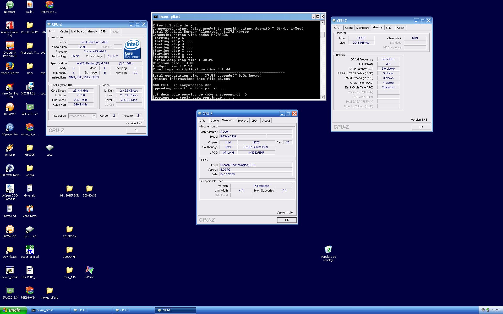The height and width of the screenshot is (314, 503).
Task: Select the hexus_pifast batch file icon
Action: pos(10,272)
